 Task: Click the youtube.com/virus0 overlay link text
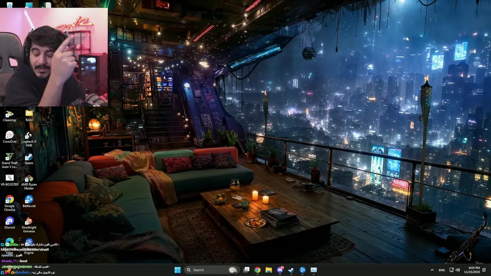tap(25, 250)
